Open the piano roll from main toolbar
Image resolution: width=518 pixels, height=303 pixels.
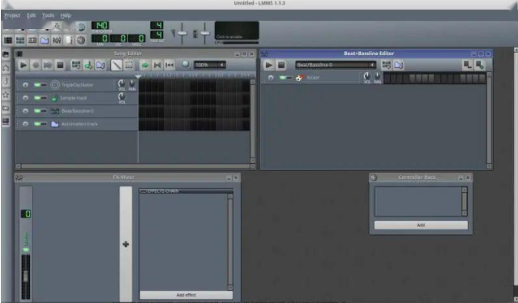pyautogui.click(x=32, y=41)
